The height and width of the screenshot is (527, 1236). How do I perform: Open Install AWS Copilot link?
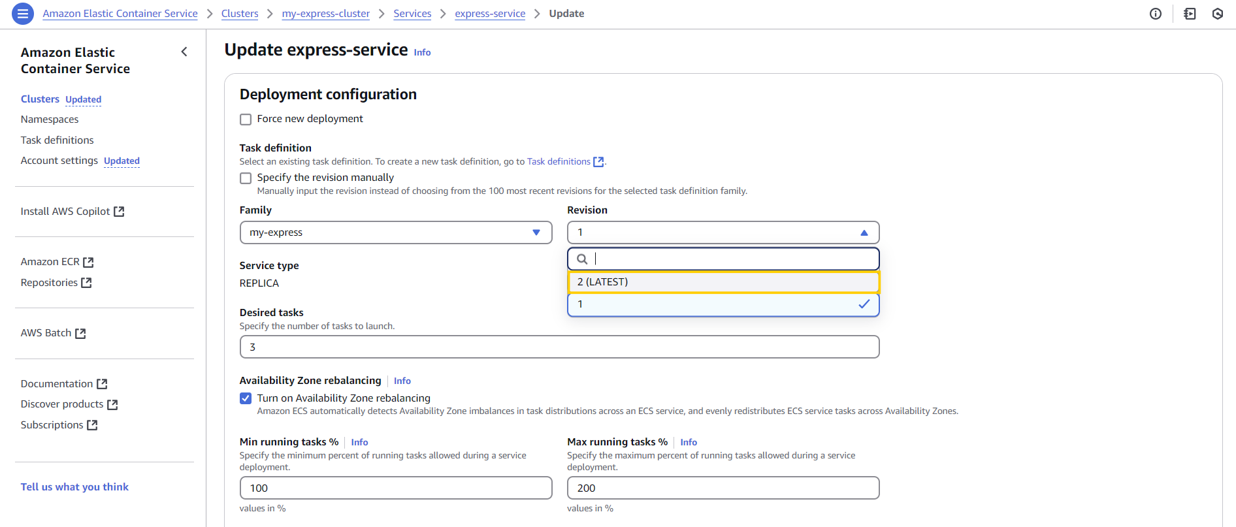click(x=65, y=212)
